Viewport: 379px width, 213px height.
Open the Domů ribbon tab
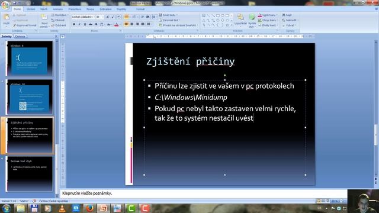17,9
